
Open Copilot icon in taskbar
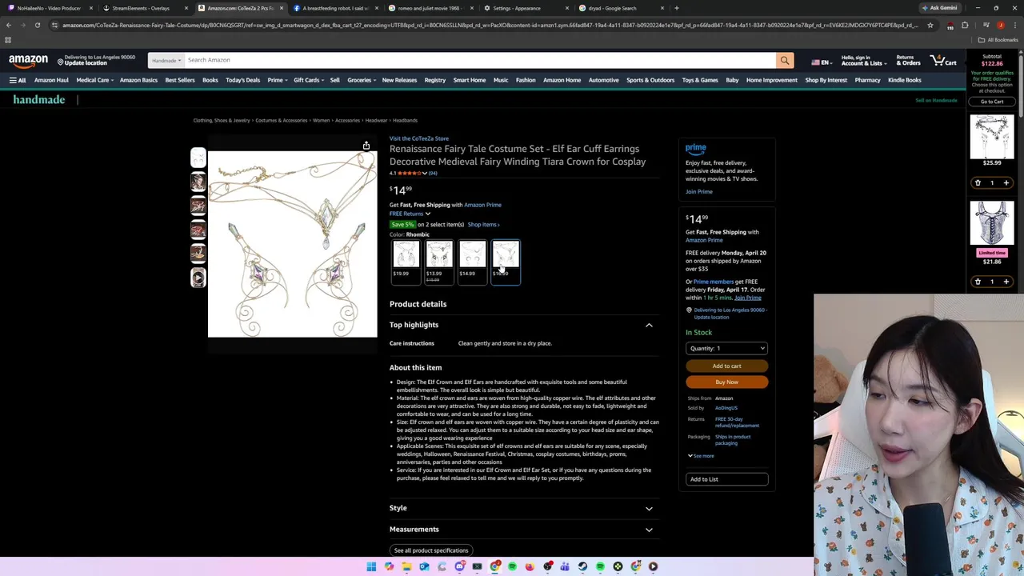389,566
